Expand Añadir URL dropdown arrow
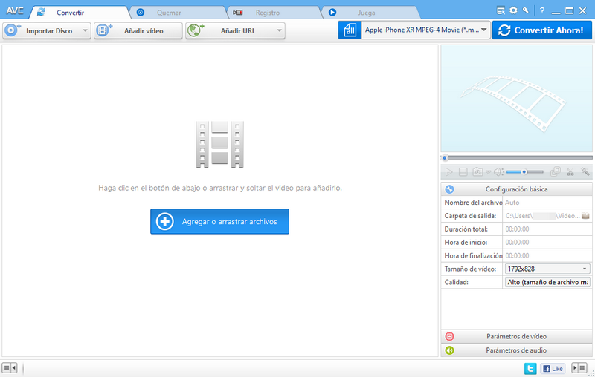The height and width of the screenshot is (377, 595). point(280,30)
